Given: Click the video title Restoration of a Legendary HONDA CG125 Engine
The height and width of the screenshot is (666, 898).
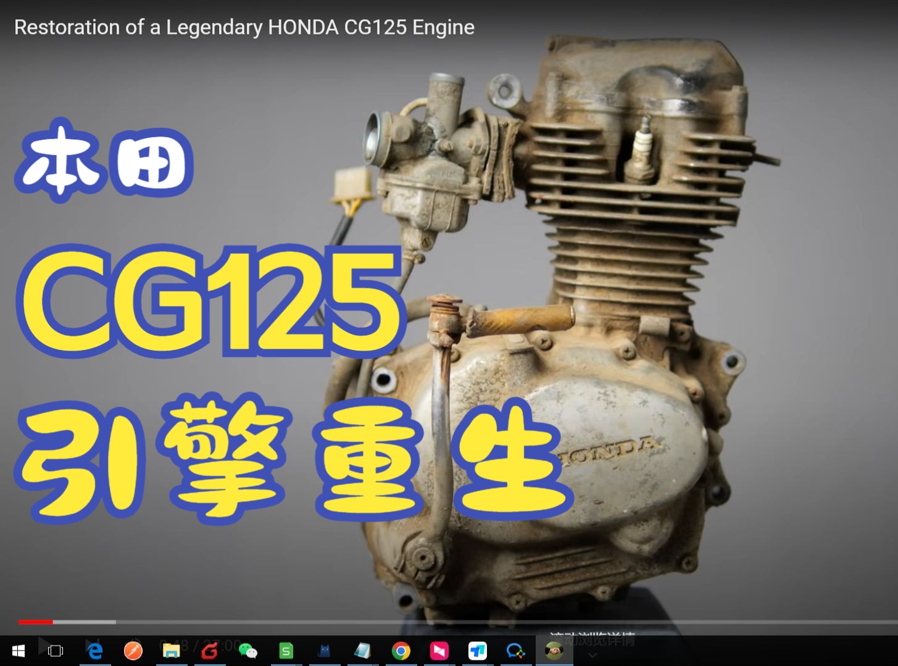Looking at the screenshot, I should pyautogui.click(x=244, y=27).
